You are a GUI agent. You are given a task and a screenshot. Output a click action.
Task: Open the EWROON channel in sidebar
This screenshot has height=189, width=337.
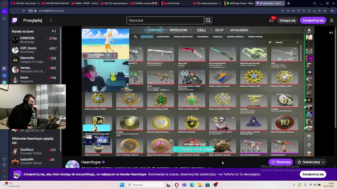[34, 40]
